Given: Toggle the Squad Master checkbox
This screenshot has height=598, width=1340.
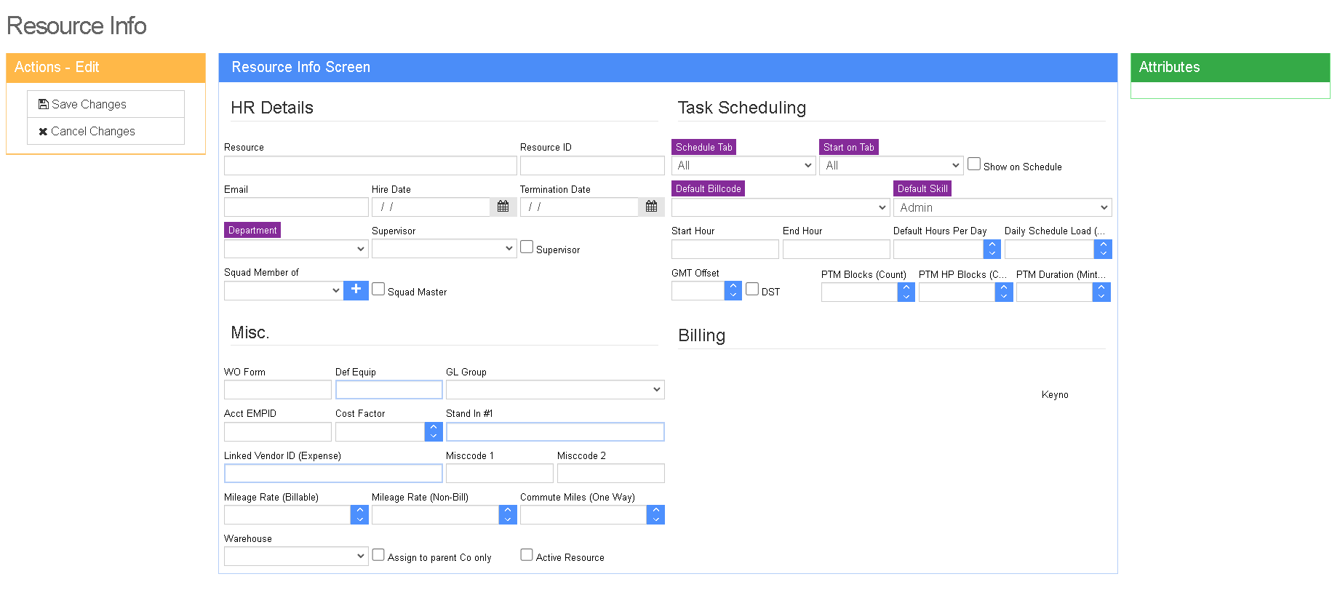Looking at the screenshot, I should click(x=378, y=289).
